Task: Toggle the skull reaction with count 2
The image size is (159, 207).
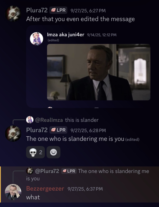Action: 36,152
